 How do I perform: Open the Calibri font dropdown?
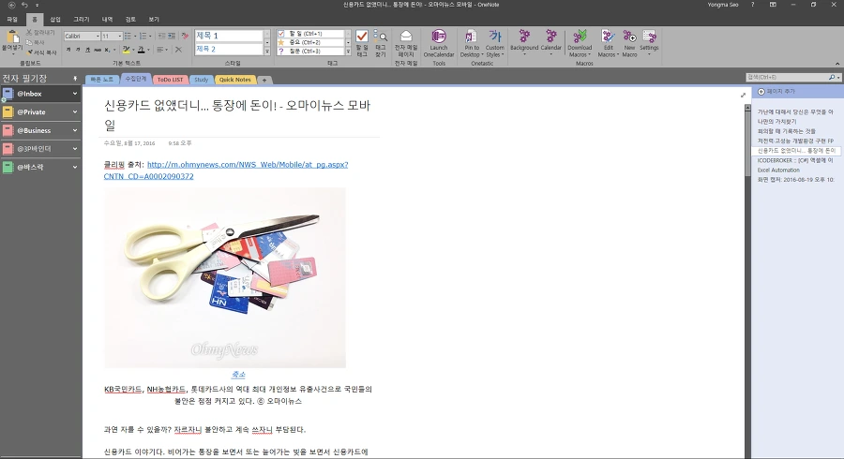point(98,36)
